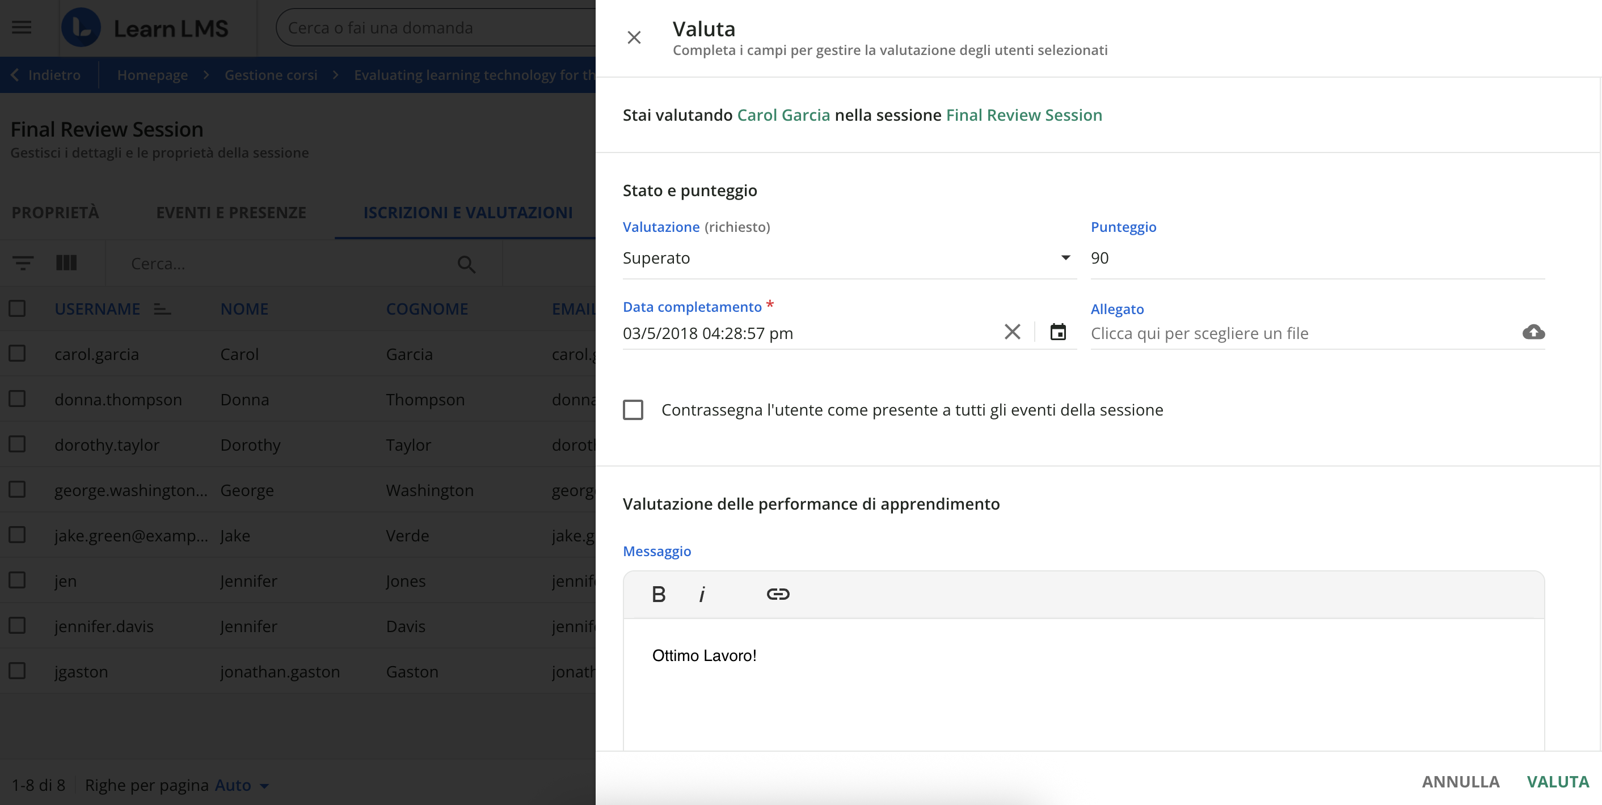Open the Righe per pagina Auto dropdown
Screen dimensions: 1602x805
click(241, 785)
